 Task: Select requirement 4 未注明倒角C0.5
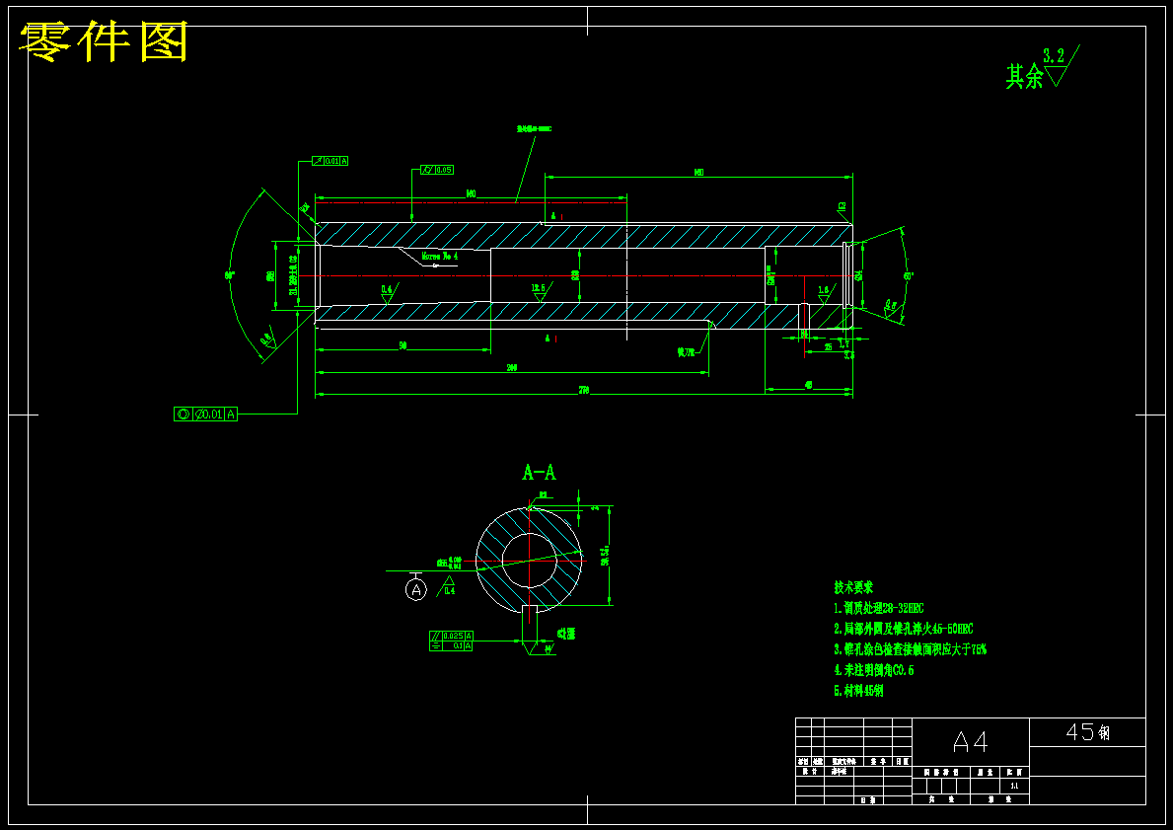tap(874, 670)
